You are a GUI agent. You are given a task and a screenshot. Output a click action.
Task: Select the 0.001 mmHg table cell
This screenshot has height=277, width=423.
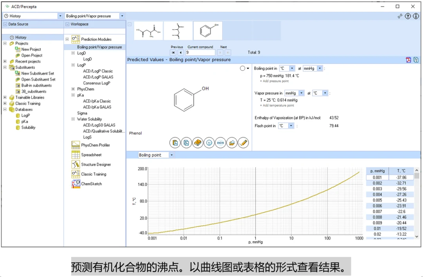coord(377,177)
